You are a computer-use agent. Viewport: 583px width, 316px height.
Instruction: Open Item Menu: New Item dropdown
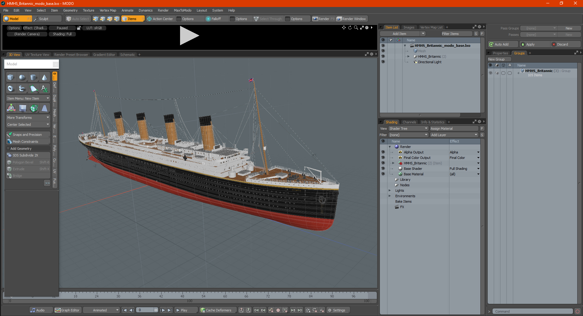point(28,98)
